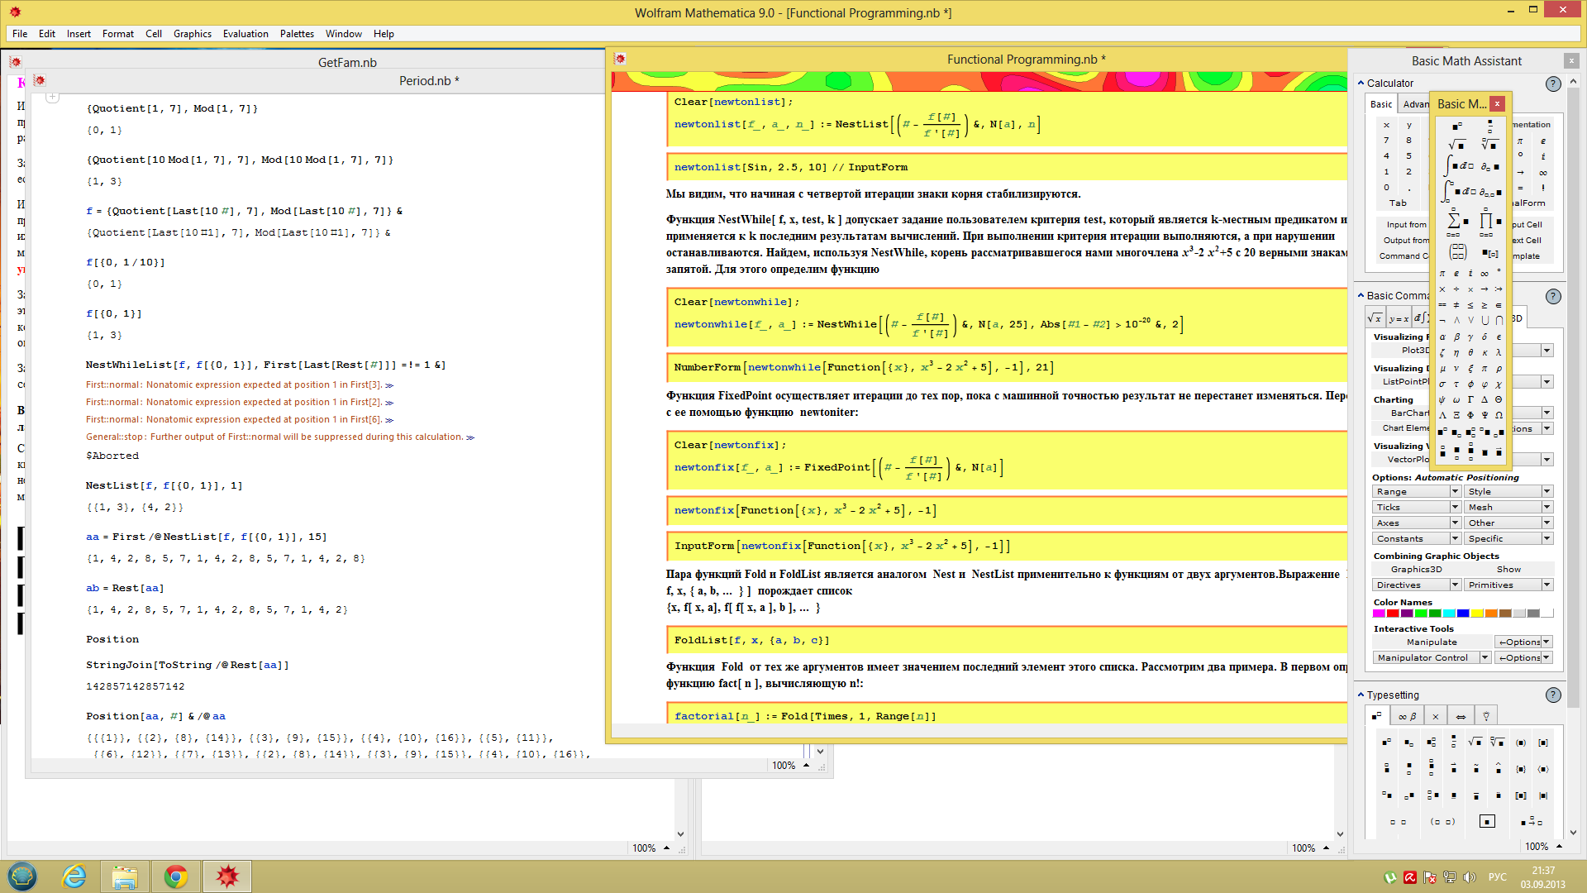Image resolution: width=1587 pixels, height=893 pixels.
Task: Open zoom menu of Basic Math Assistant palette
Action: coord(1543,847)
